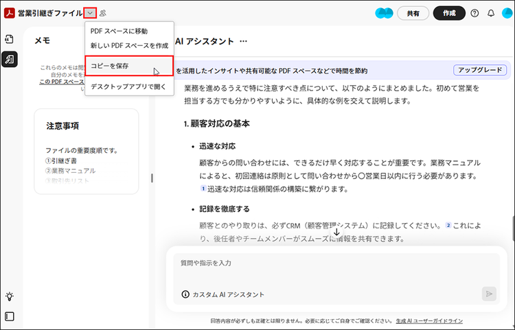
Task: Click the Adobe Acrobat logo icon
Action: coord(10,12)
